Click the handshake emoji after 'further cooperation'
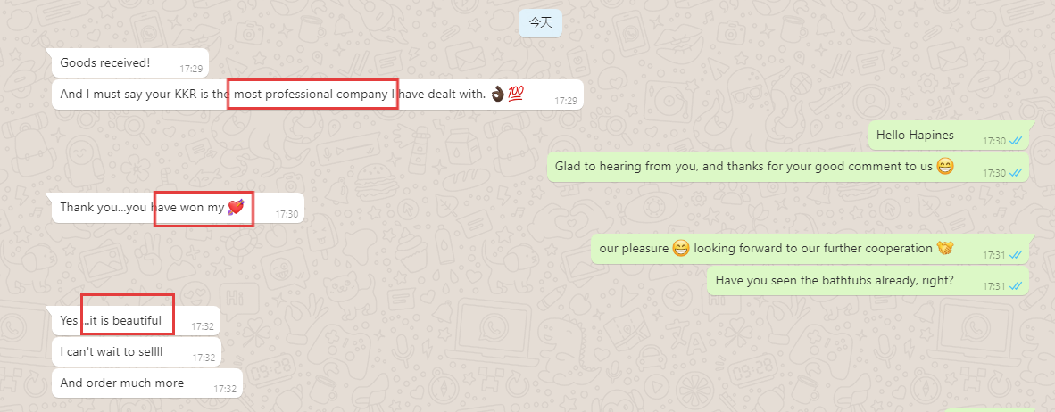 pyautogui.click(x=945, y=248)
